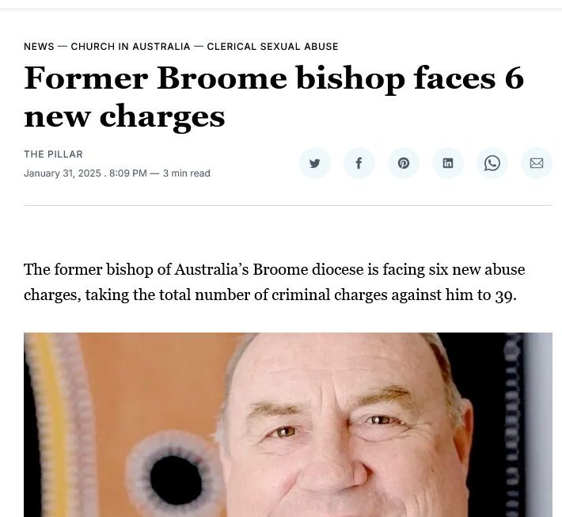
Task: Click the 3 min read label
Action: (186, 173)
